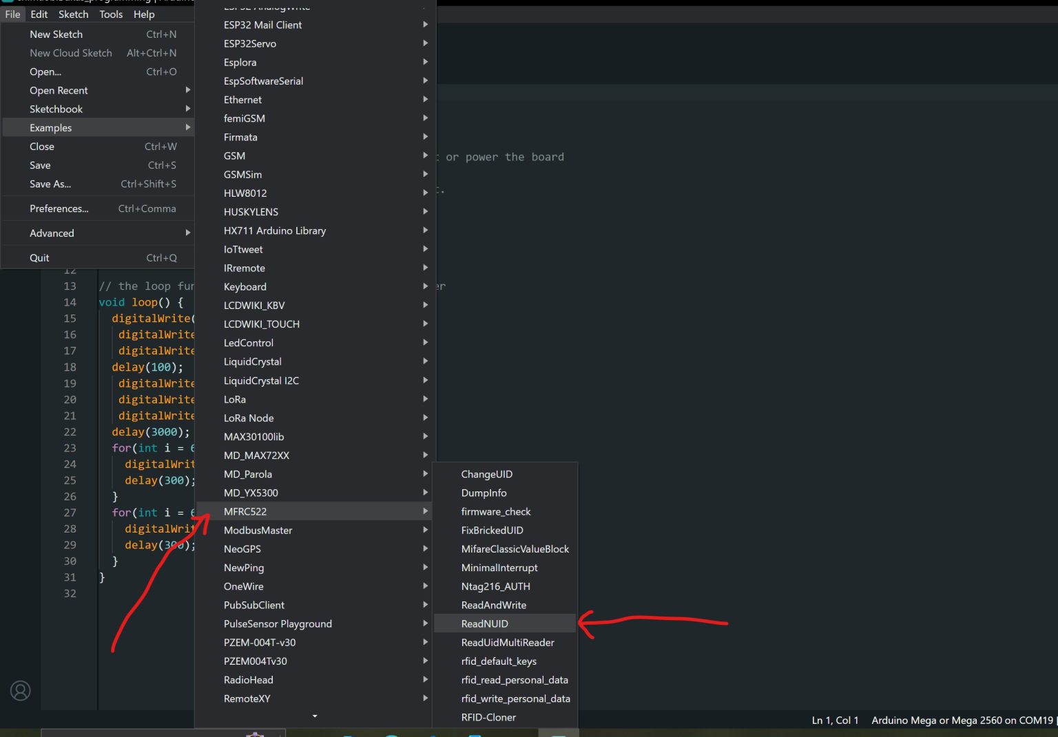This screenshot has height=737, width=1058.
Task: Click the board and port status text
Action: [962, 720]
